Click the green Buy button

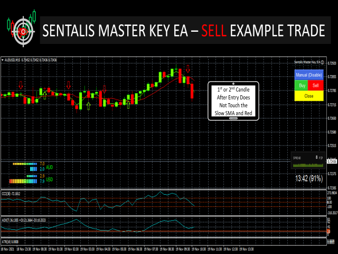[302, 86]
